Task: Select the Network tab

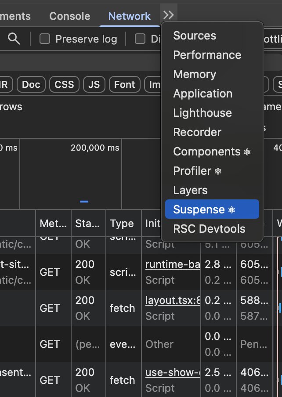Action: click(129, 16)
